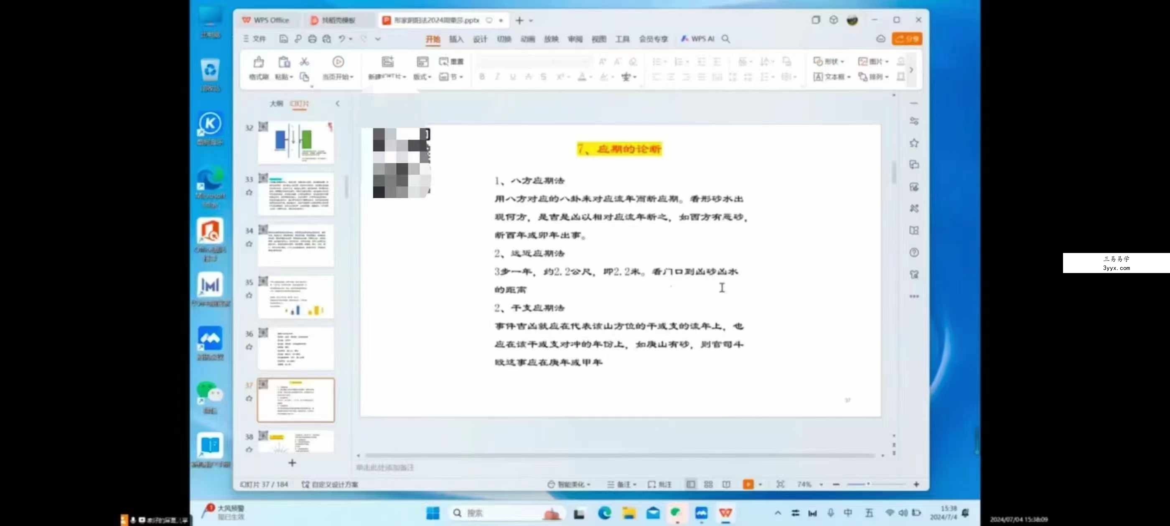Viewport: 1170px width, 526px height.
Task: Click the Reset (重置) button
Action: coord(451,61)
